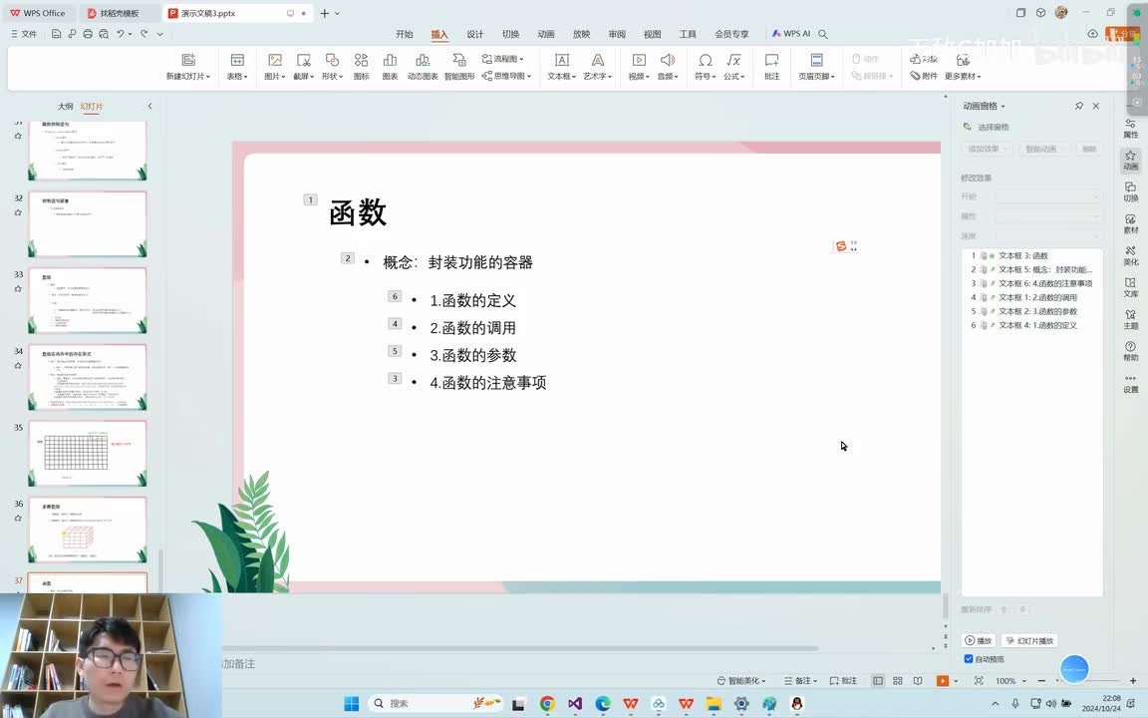Switch to the 大纲 outline tab

[x=65, y=107]
